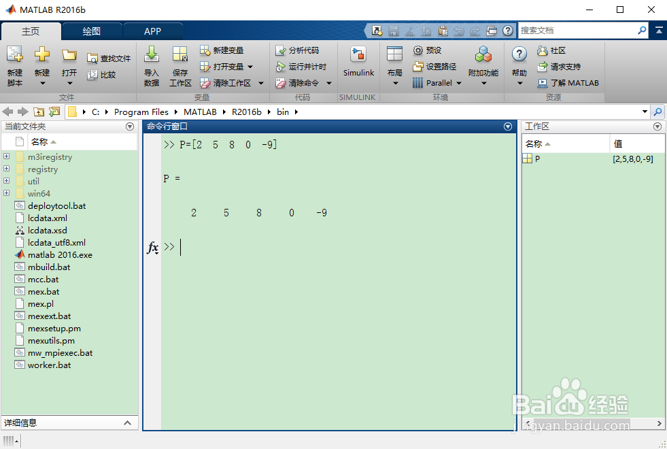Image resolution: width=667 pixels, height=449 pixels.
Task: Click the address bar search icon
Action: click(657, 112)
